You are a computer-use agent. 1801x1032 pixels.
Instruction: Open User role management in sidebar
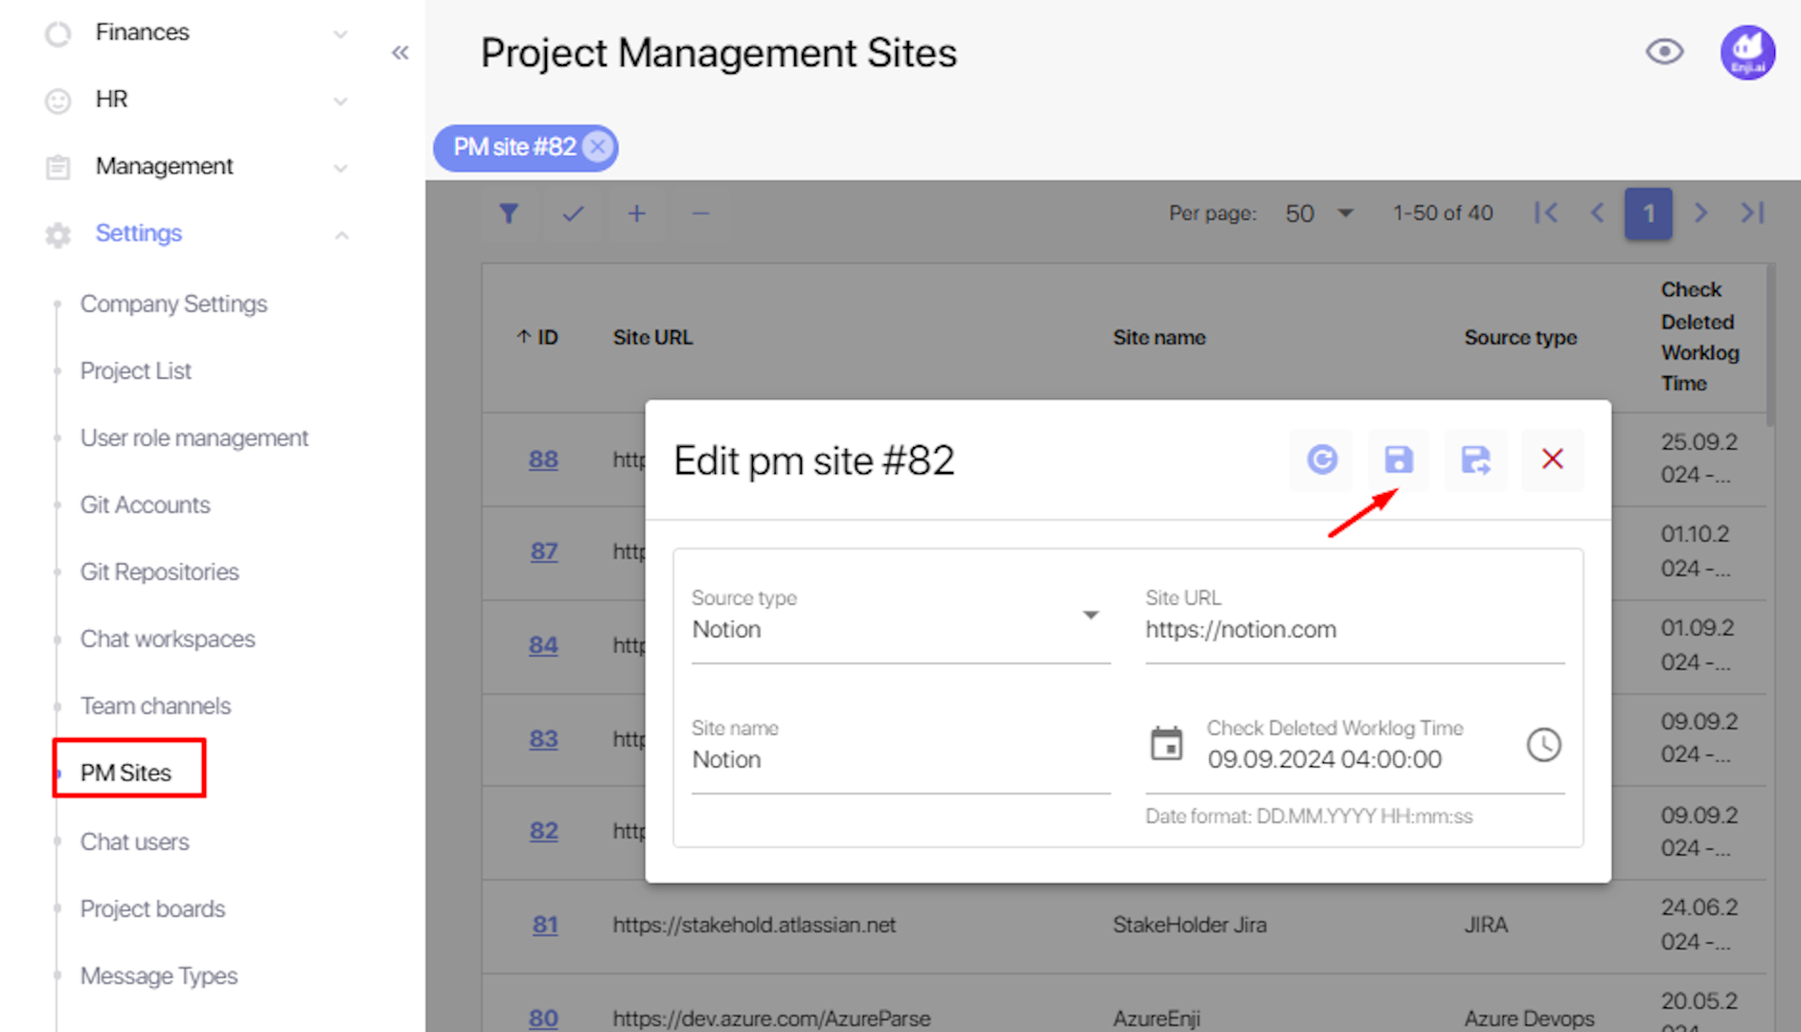pyautogui.click(x=194, y=437)
